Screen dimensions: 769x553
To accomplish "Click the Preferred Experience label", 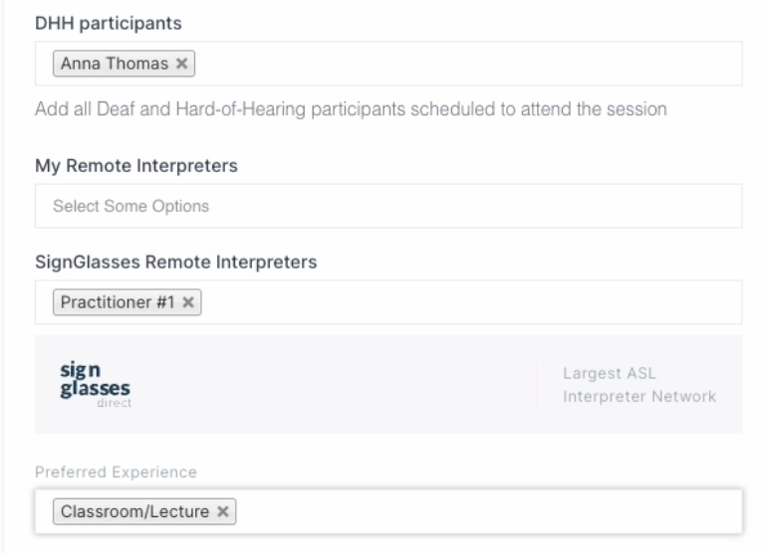I will (x=116, y=471).
